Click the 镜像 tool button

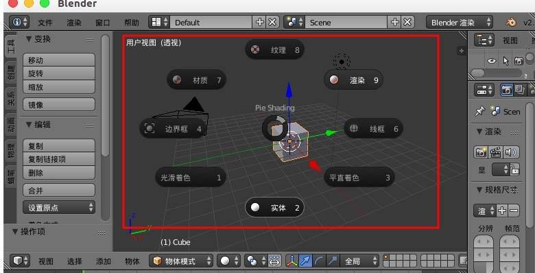(59, 105)
